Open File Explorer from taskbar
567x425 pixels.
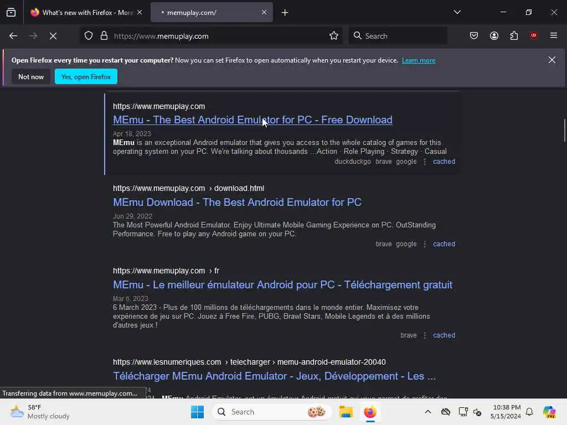pyautogui.click(x=346, y=412)
